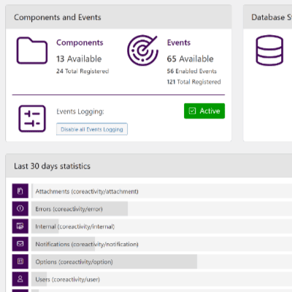Click the Events radar target icon
Screen dimensions: 292x292
click(142, 50)
